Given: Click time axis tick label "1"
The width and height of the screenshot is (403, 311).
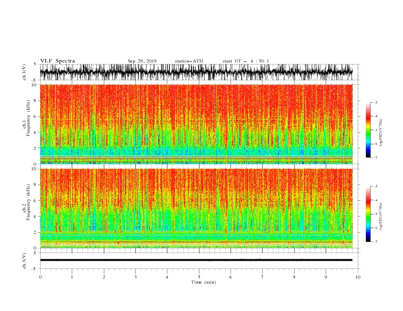Looking at the screenshot, I should click(72, 277).
